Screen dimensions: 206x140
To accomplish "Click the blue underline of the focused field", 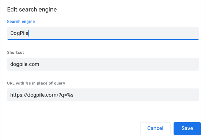I will [103, 39].
